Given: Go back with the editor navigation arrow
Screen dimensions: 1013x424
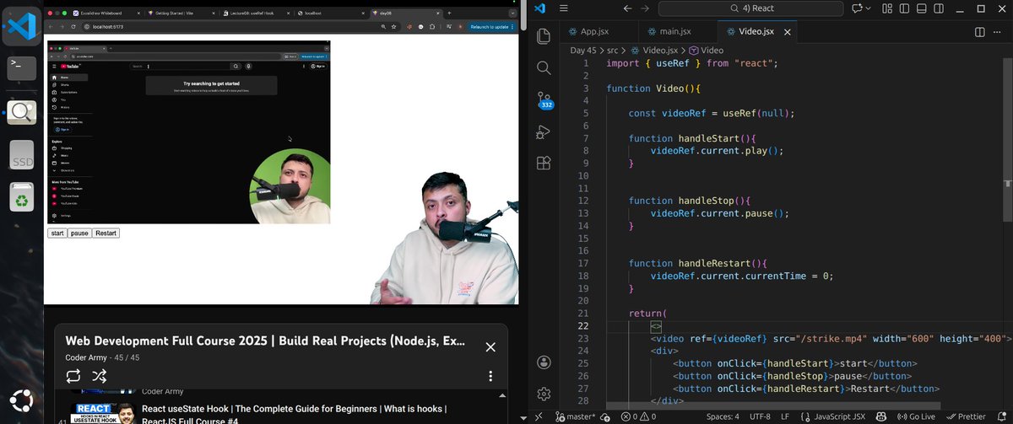Looking at the screenshot, I should [626, 8].
